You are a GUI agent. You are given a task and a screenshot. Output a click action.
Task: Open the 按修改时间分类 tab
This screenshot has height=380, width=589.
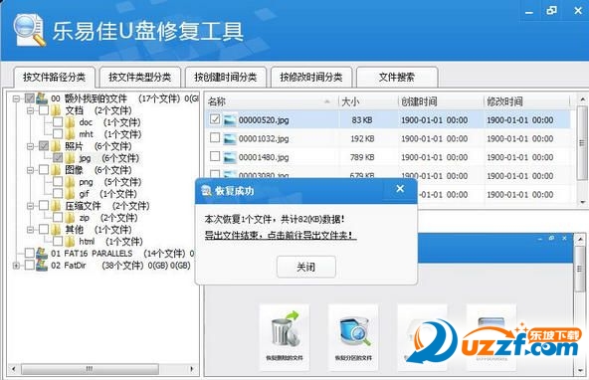point(311,77)
